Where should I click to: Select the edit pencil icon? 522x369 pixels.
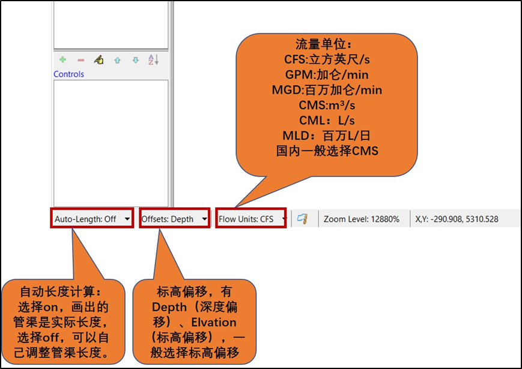click(x=99, y=59)
